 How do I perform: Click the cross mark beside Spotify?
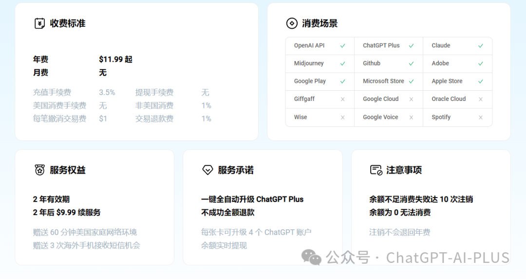click(480, 118)
